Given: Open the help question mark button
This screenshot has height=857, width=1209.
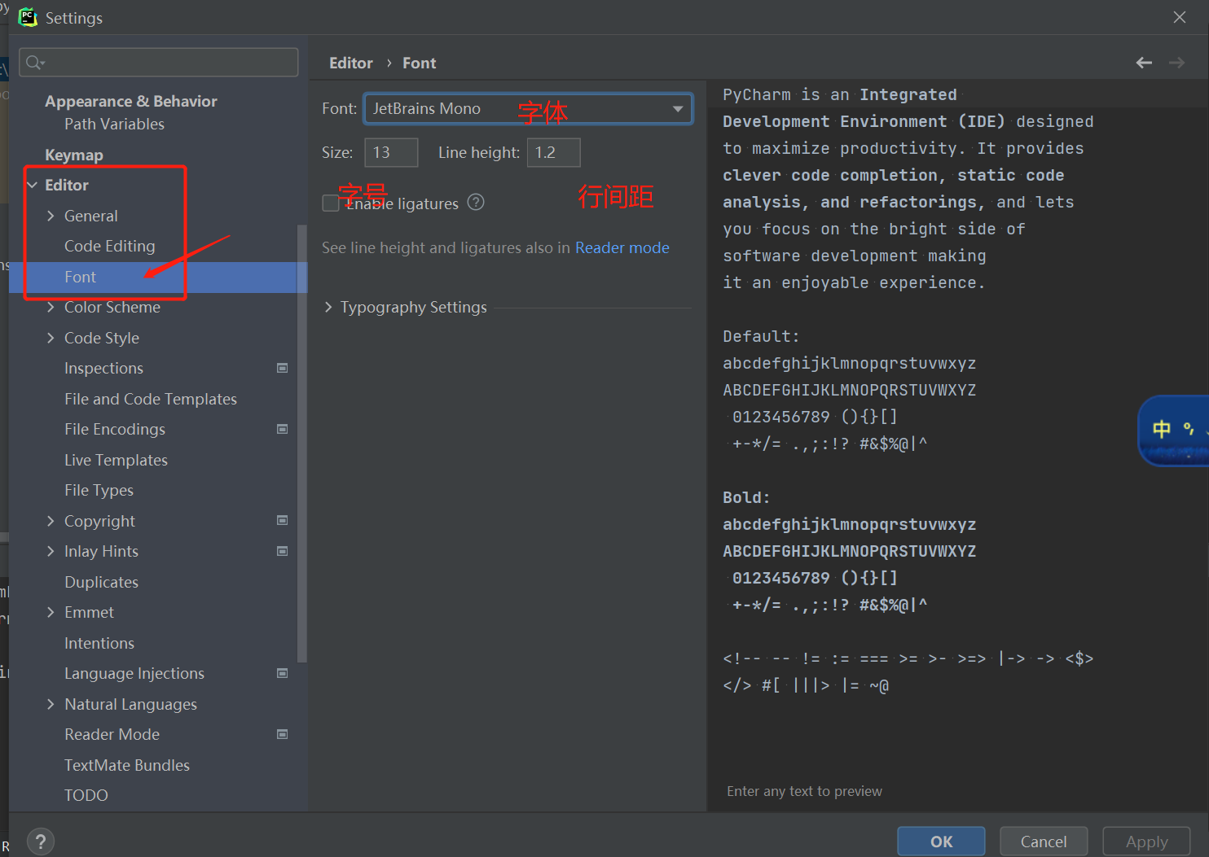Looking at the screenshot, I should [41, 842].
